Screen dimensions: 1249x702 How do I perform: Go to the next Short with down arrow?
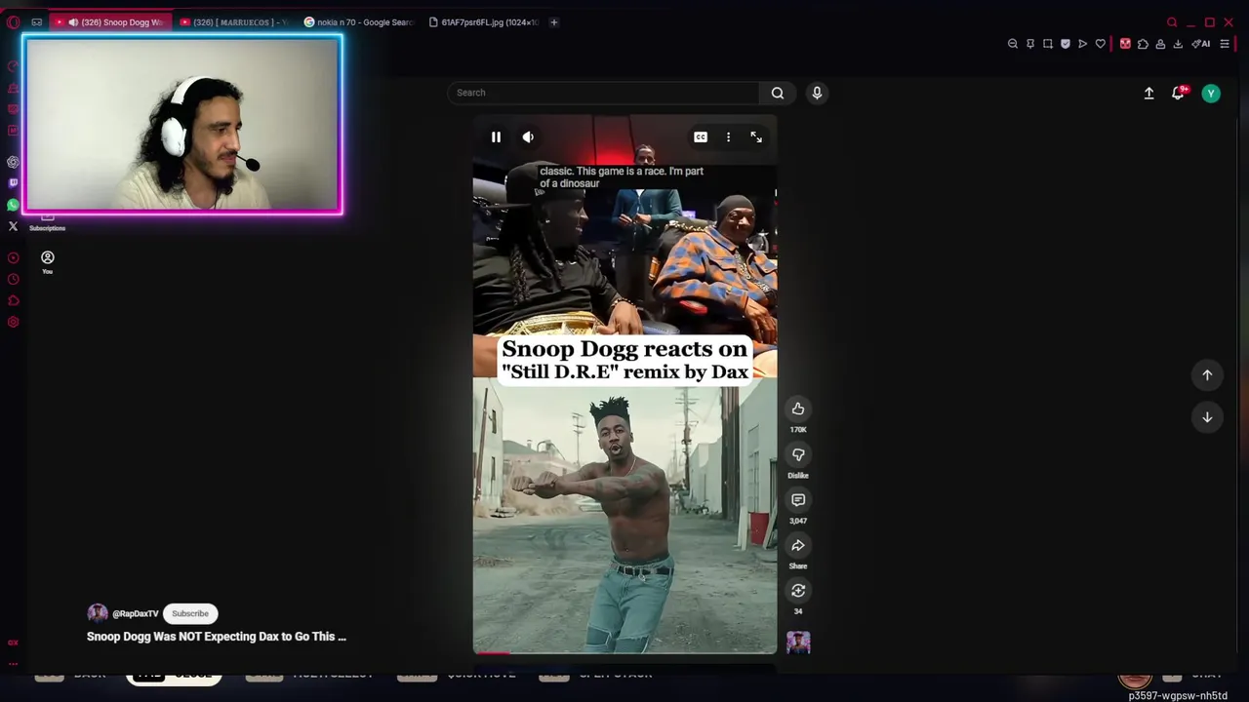(1207, 417)
